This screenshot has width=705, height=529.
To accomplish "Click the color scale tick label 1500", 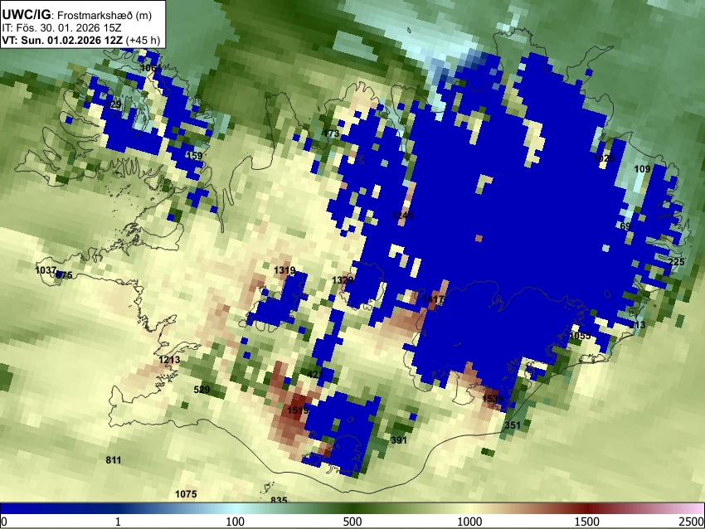I will [x=587, y=522].
